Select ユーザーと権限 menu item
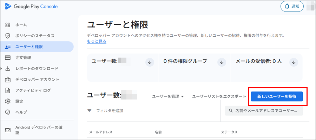Image resolution: width=316 pixels, height=140 pixels. tap(37, 47)
